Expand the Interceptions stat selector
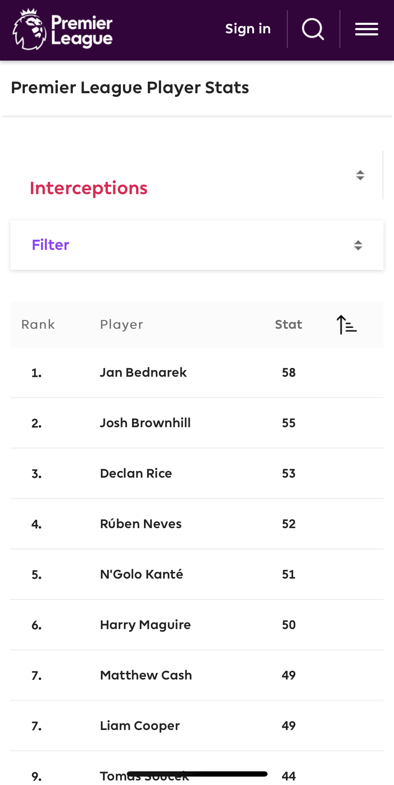Viewport: 394px width, 785px height. [x=89, y=188]
